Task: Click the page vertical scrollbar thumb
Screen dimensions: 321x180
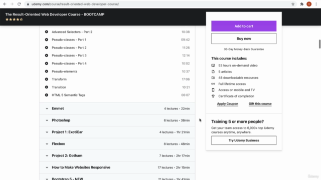Action: pos(319,44)
